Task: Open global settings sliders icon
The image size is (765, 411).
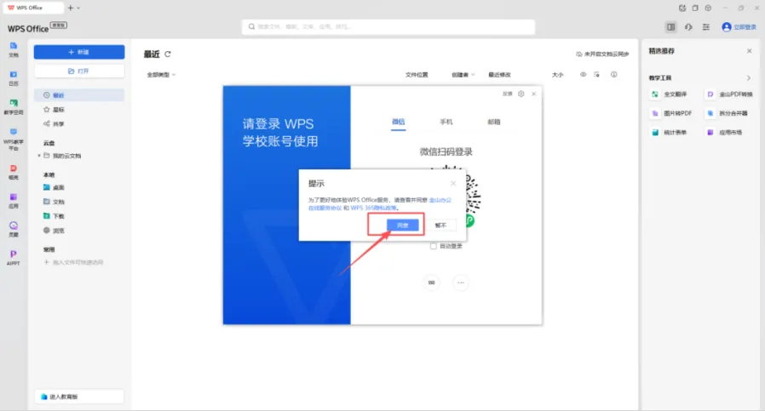Action: 706,27
